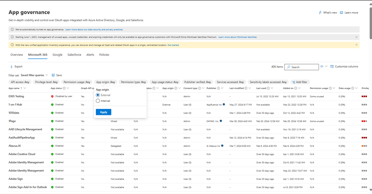The height and width of the screenshot is (194, 372).
Task: Open data security and privacy practices link
Action: (94, 30)
